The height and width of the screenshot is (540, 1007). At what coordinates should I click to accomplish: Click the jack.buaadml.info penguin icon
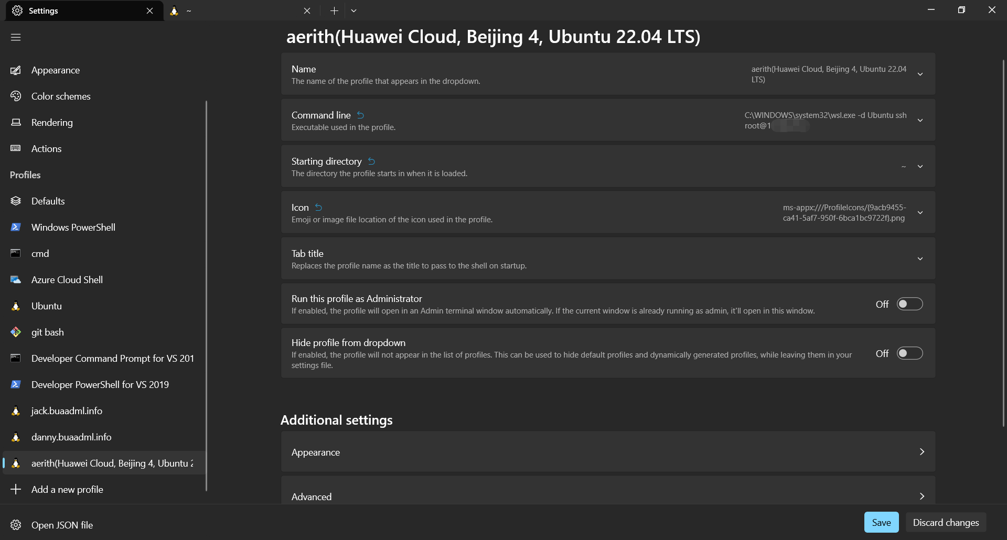(x=16, y=411)
